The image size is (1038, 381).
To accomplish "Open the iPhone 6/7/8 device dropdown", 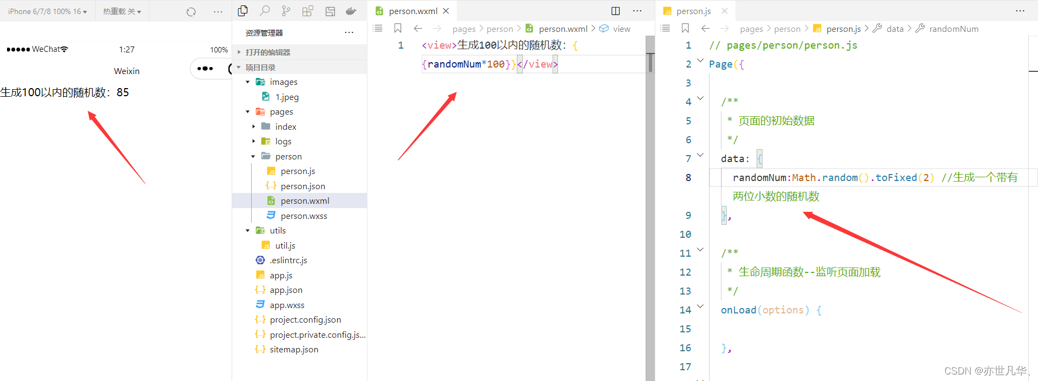I will 48,11.
